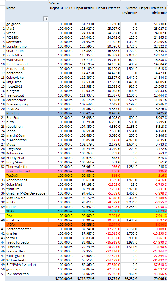Click the name cell al_sting

[13, 220]
